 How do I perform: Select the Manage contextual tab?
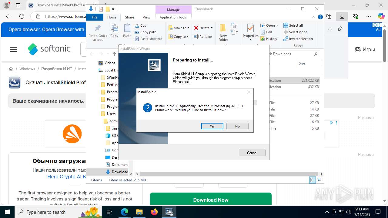point(173,9)
